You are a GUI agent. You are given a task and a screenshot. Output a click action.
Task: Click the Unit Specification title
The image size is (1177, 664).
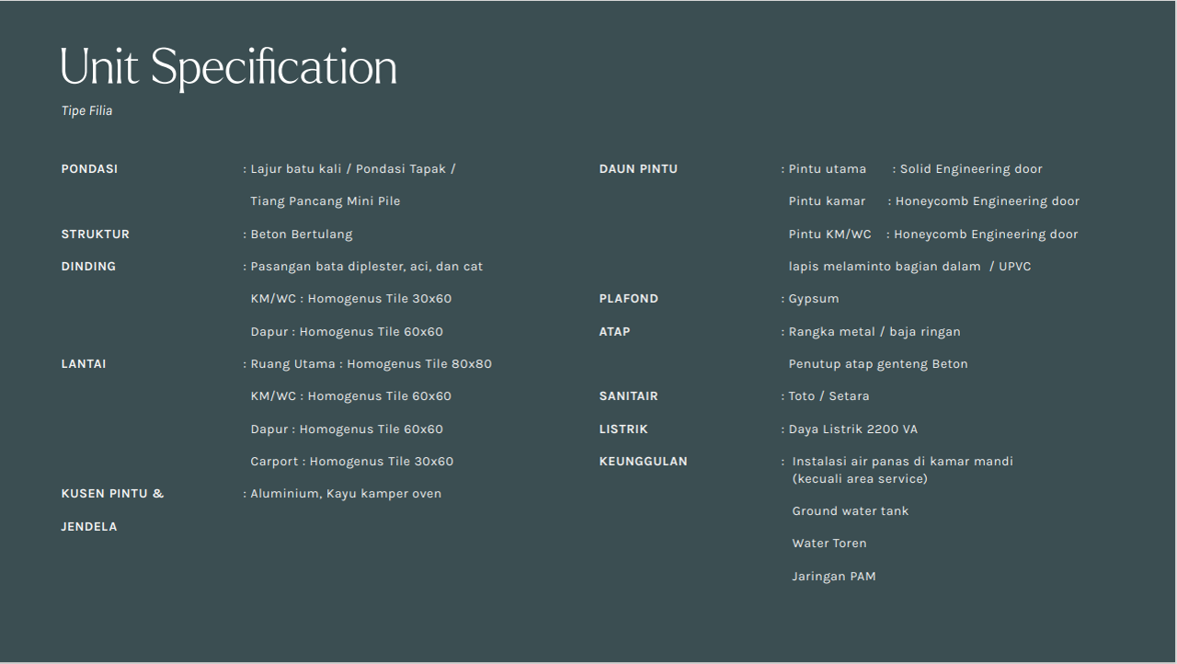[228, 68]
